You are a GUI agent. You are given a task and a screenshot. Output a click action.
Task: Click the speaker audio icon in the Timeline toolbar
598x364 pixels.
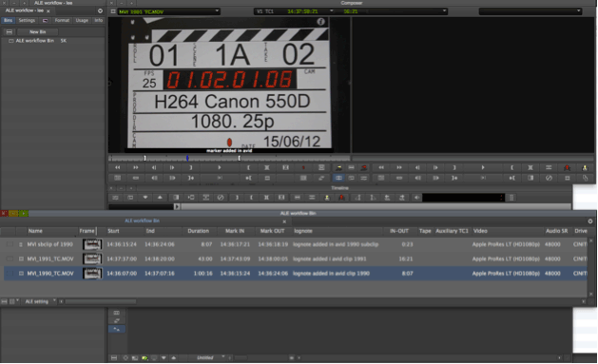click(x=416, y=198)
